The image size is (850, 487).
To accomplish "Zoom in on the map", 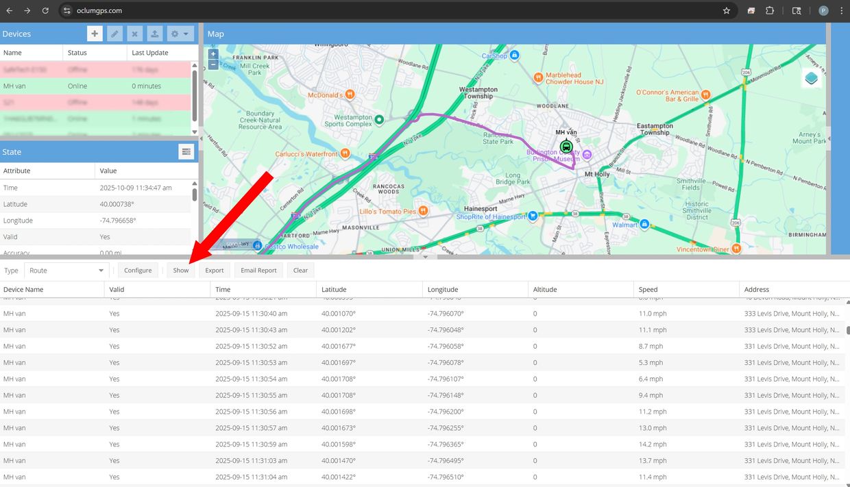I will click(213, 53).
